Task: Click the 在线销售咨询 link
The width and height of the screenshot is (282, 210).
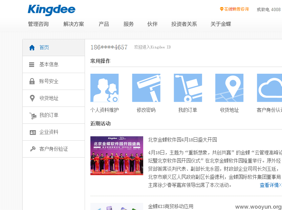Action: (236, 9)
